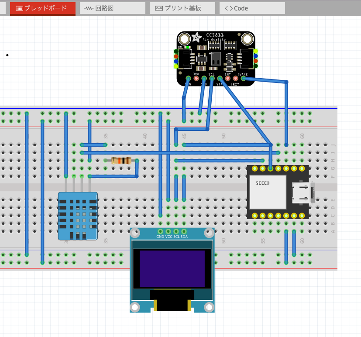The height and width of the screenshot is (337, 361).
Task: Select the Seeed XIAO microcontroller board
Action: tap(266, 192)
